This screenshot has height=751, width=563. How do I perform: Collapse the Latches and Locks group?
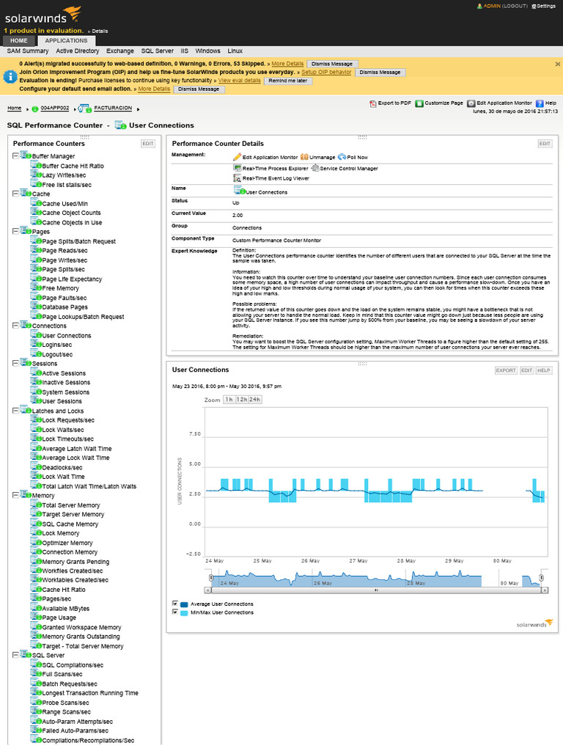(x=16, y=411)
